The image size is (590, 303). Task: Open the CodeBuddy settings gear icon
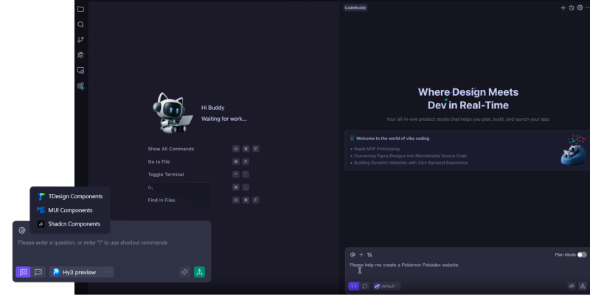pos(580,8)
